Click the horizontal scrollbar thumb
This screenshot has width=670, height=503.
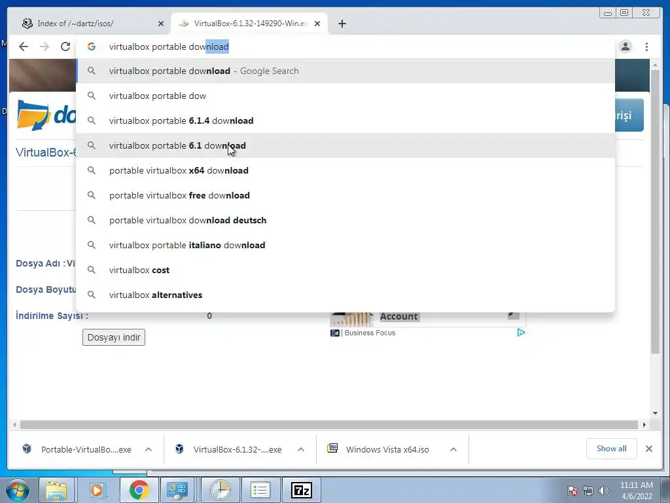[x=328, y=424]
